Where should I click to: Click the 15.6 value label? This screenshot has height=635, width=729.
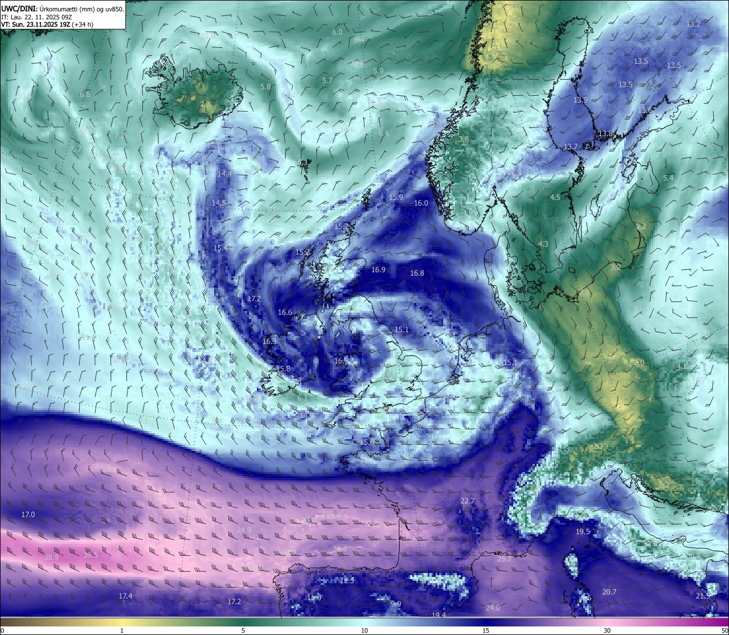click(x=367, y=442)
